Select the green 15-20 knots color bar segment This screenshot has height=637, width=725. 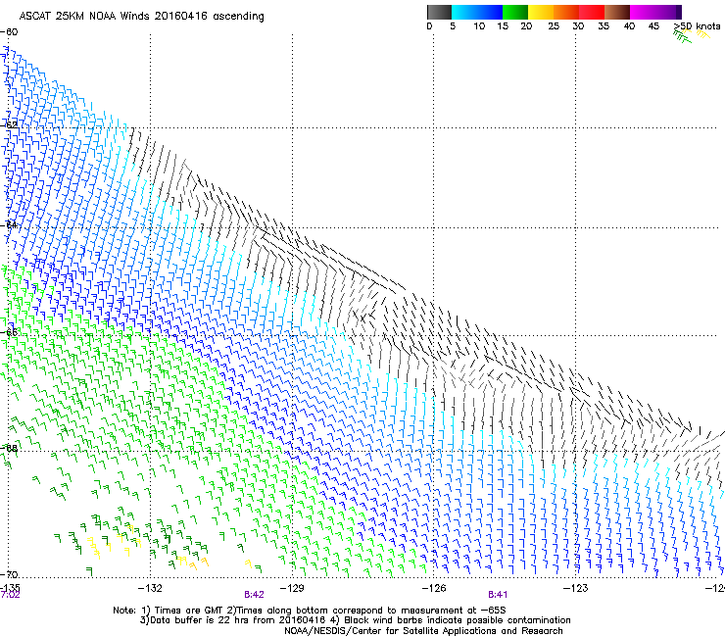click(x=515, y=12)
